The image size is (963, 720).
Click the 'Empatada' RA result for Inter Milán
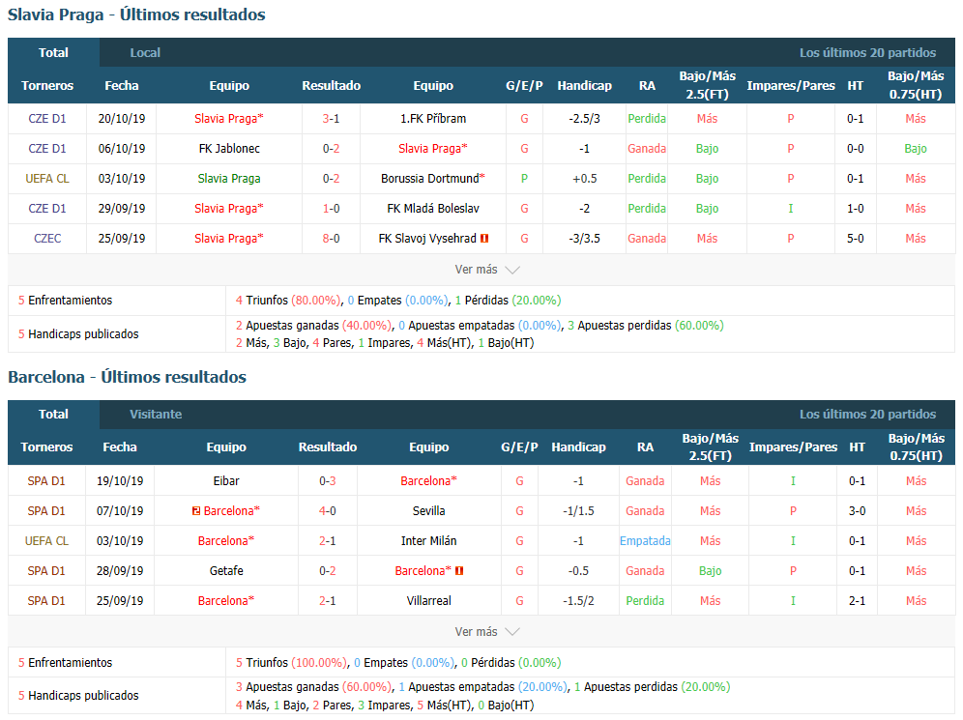click(645, 541)
